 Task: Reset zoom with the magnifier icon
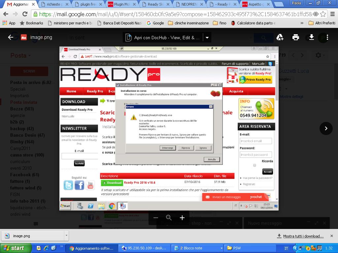coord(169,218)
